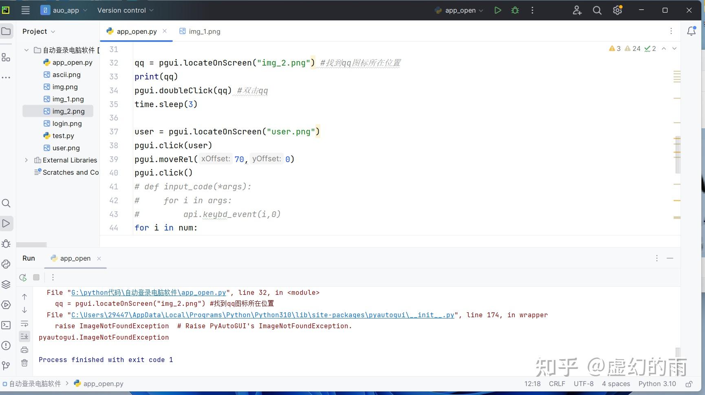Open Search Everywhere with the magnifier icon
This screenshot has width=705, height=395.
(x=597, y=10)
